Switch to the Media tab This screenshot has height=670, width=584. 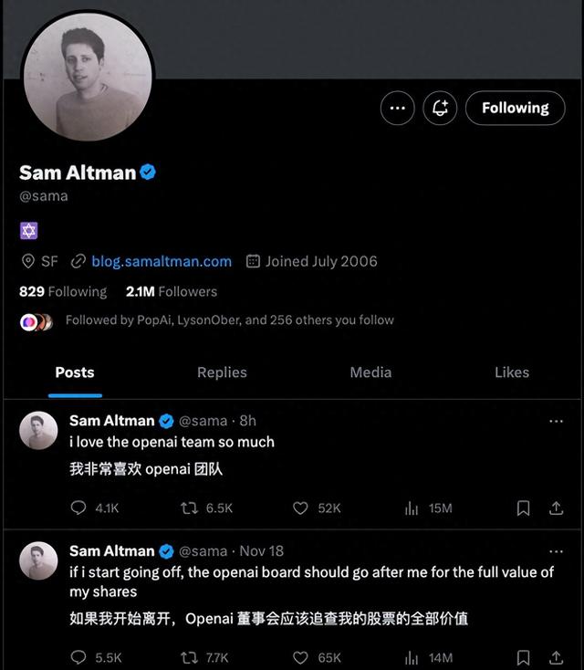tap(370, 372)
